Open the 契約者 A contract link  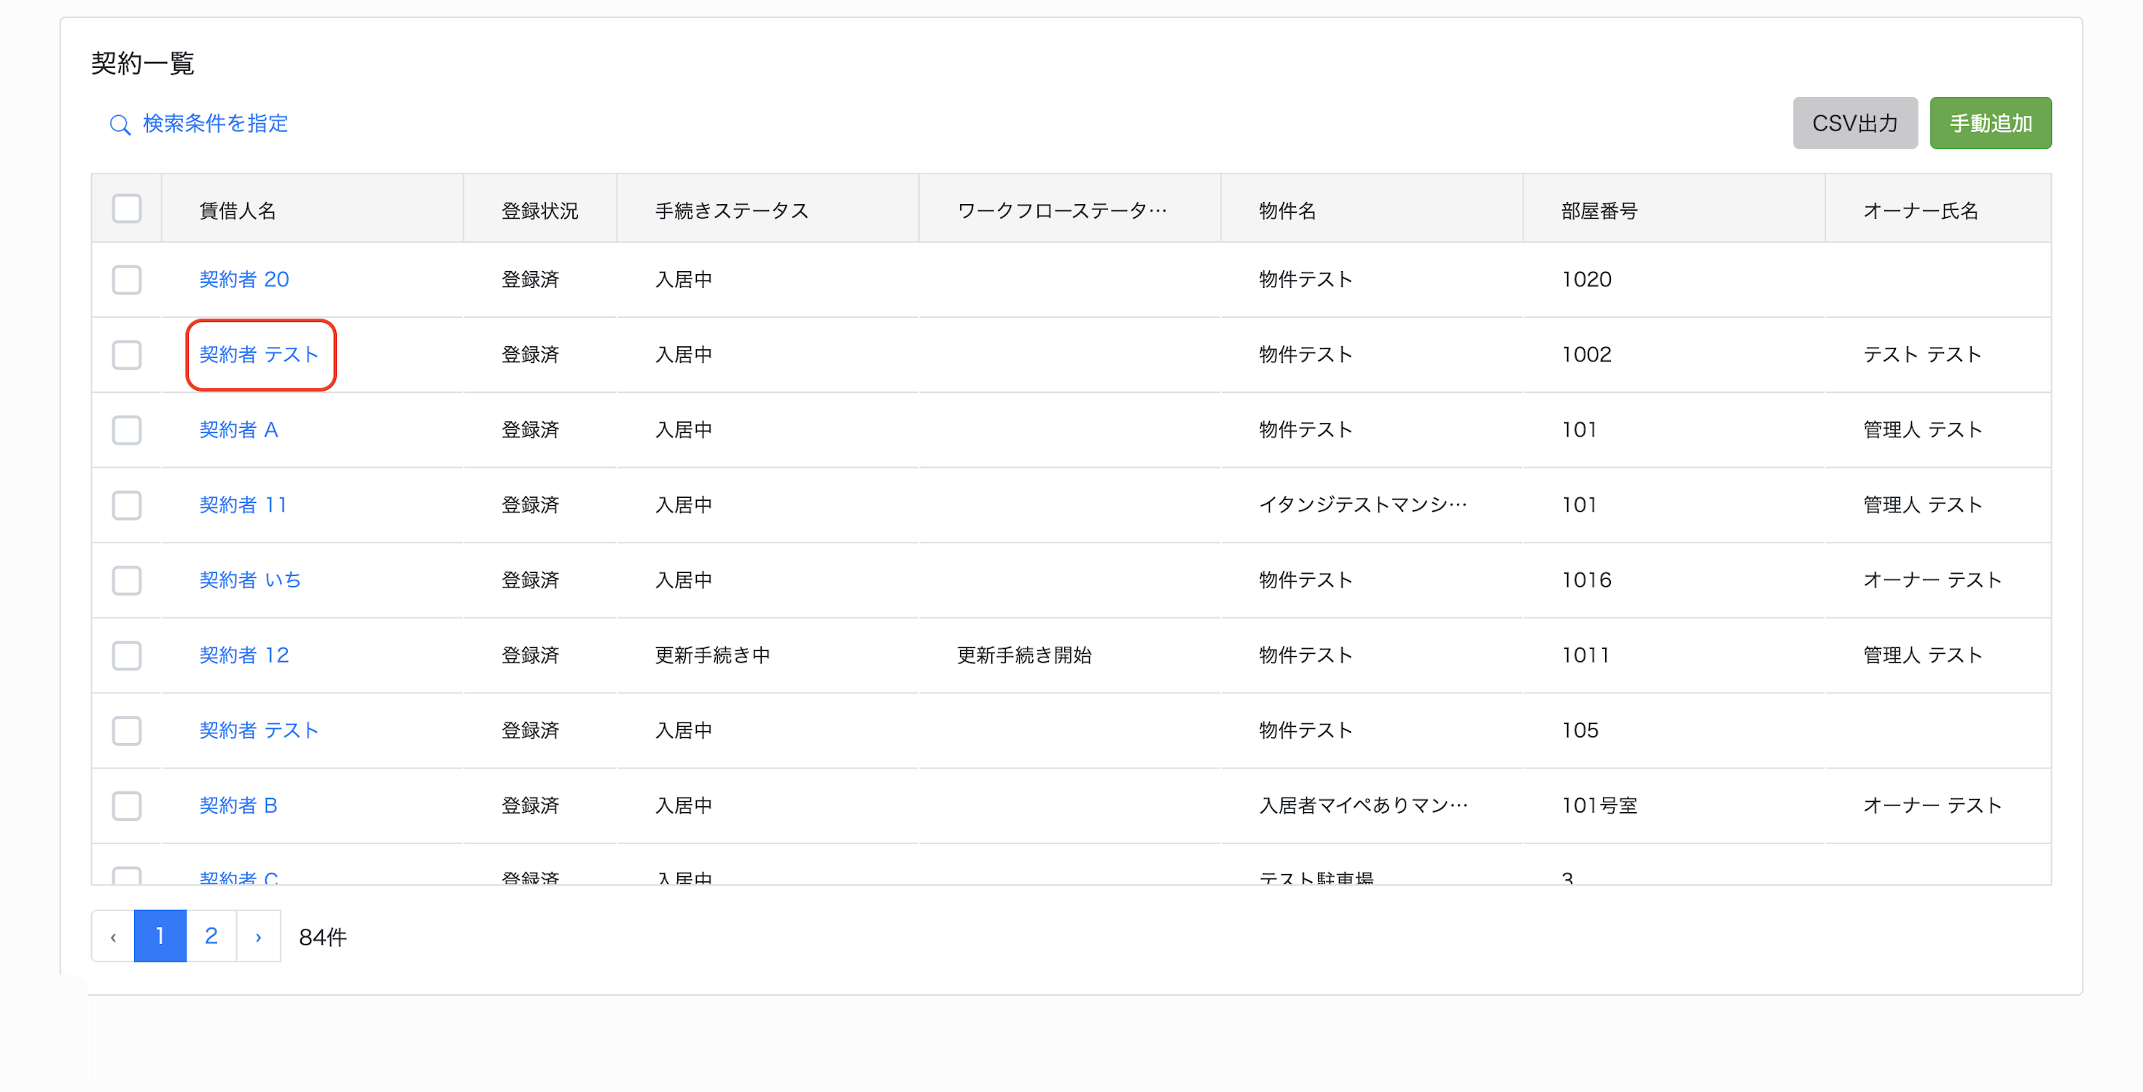tap(239, 430)
